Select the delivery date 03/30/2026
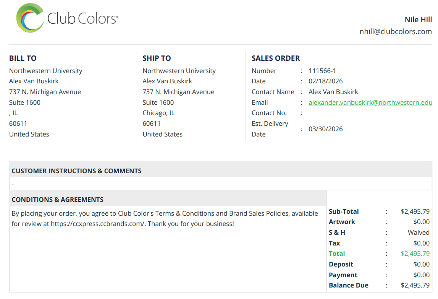 326,129
